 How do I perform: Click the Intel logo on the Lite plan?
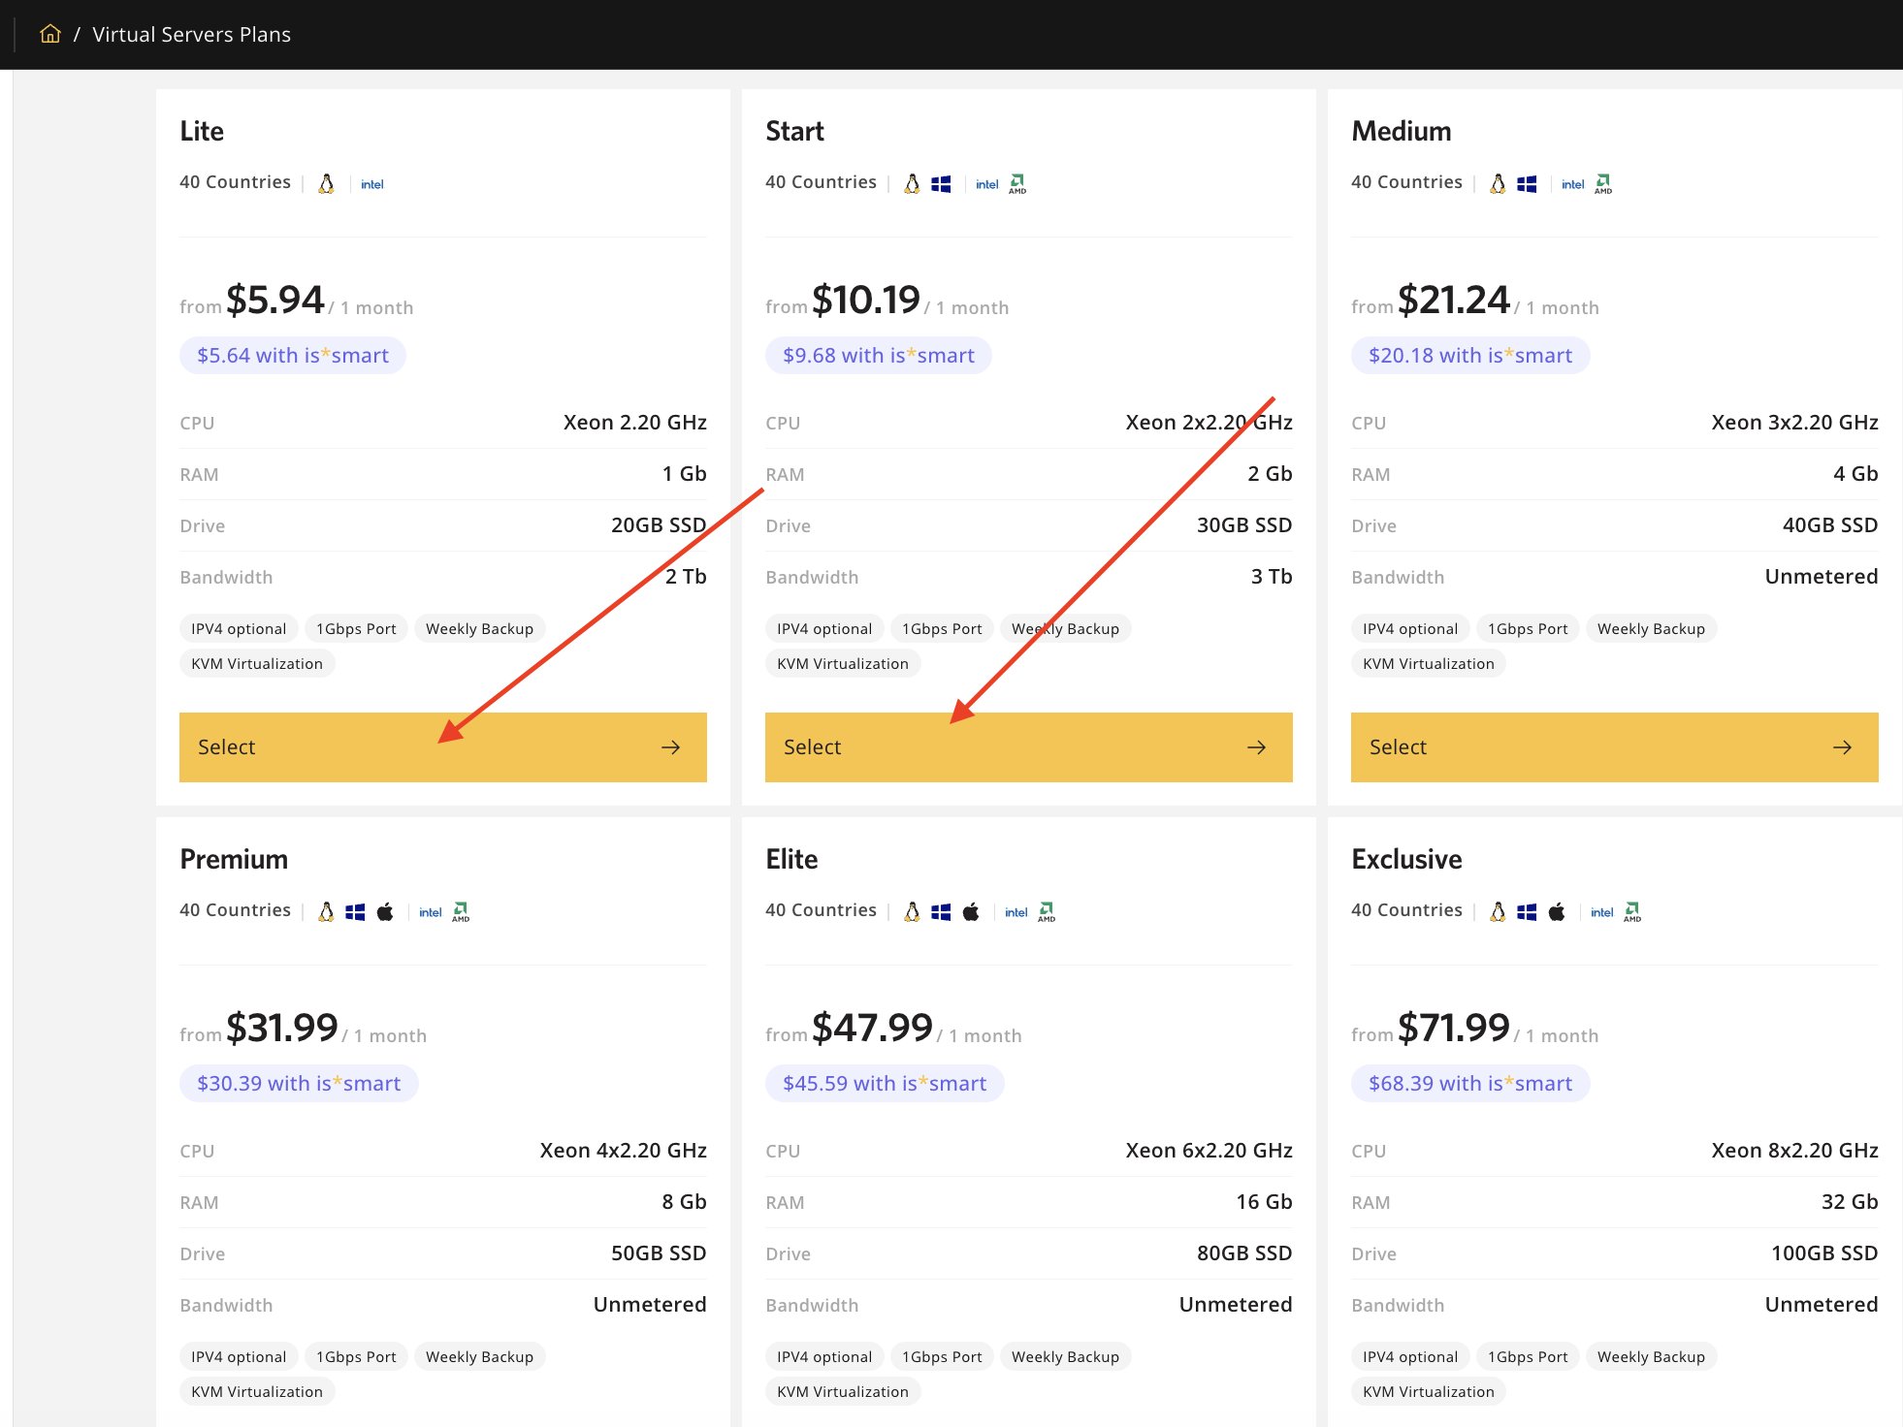372,184
